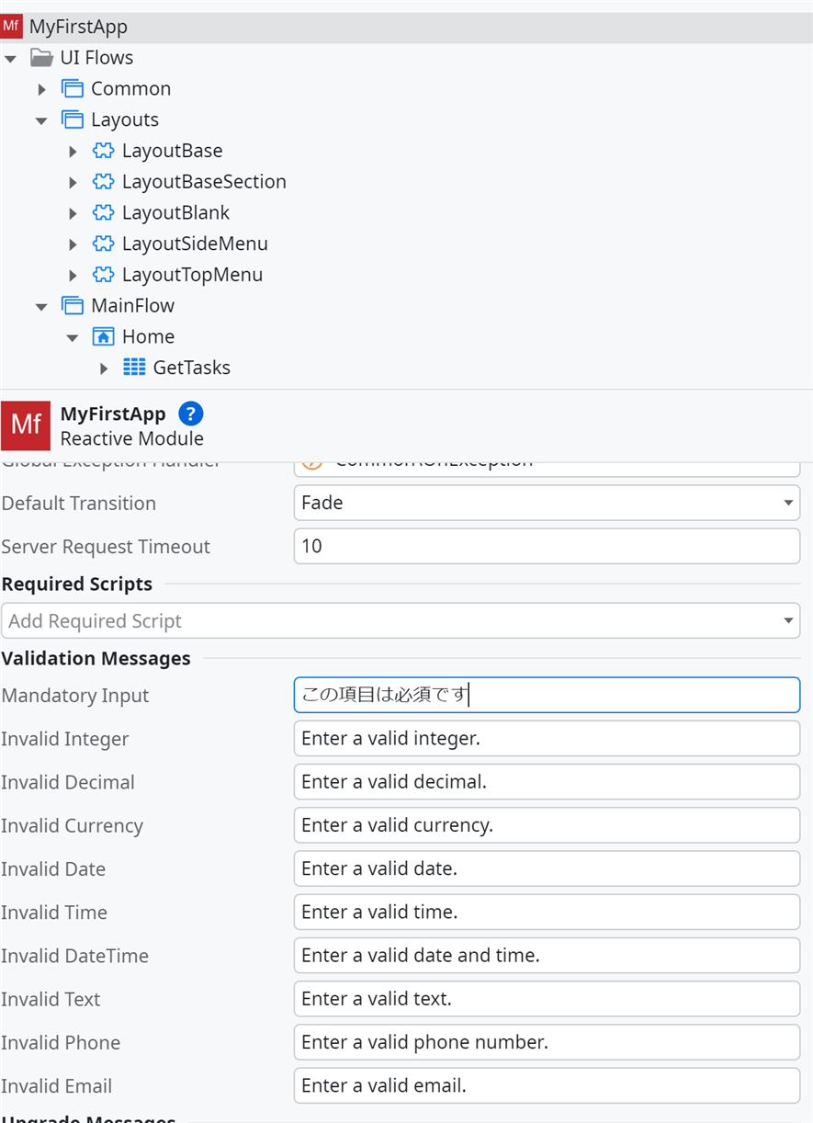Select the LayoutTopMenu tree item
The width and height of the screenshot is (813, 1123).
point(192,275)
